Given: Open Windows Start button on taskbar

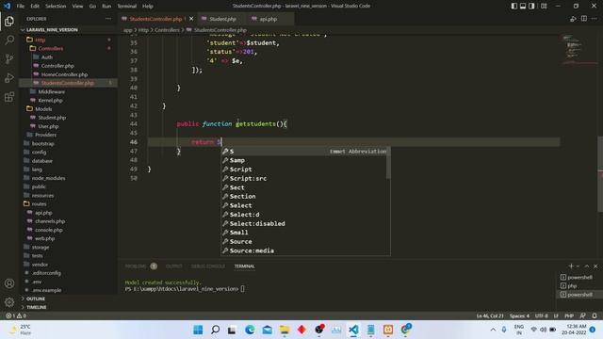Looking at the screenshot, I should [x=198, y=330].
